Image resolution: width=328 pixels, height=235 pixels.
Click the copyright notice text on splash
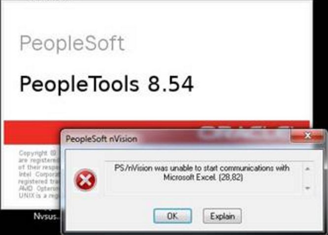pos(39,174)
